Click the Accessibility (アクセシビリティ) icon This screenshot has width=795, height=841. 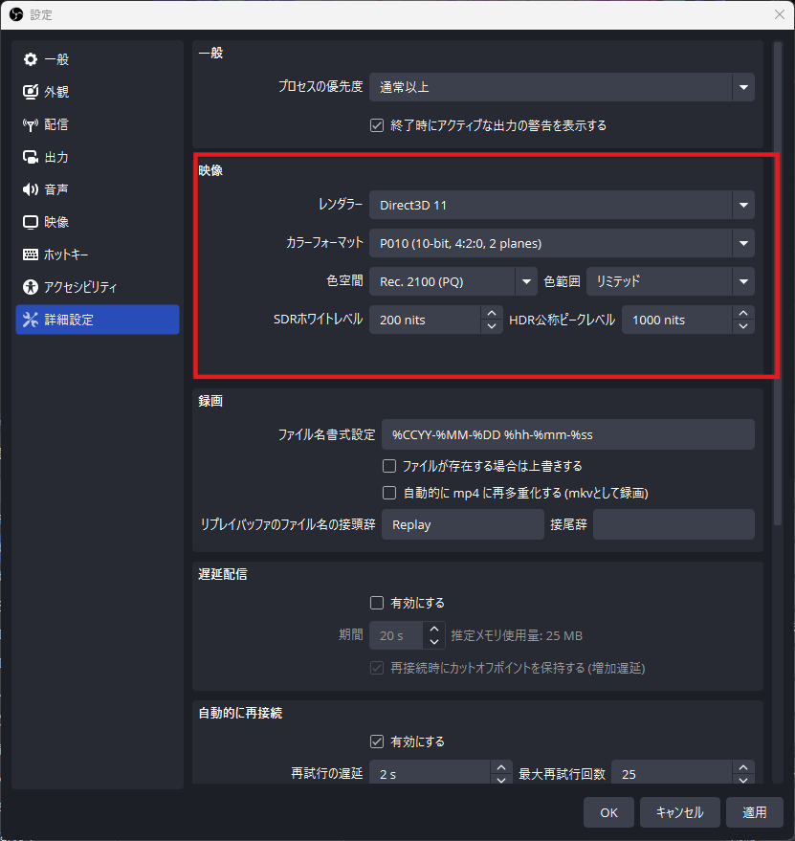31,287
